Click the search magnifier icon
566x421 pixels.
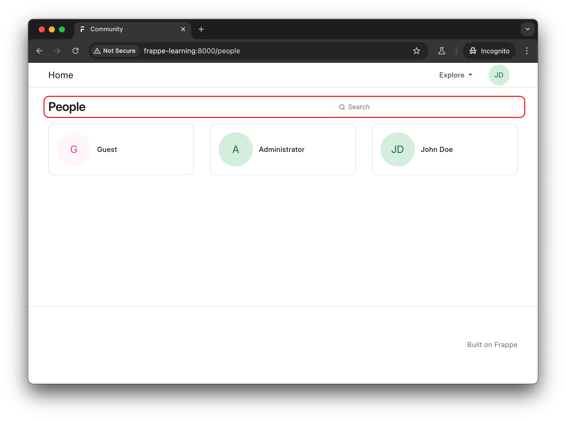342,107
